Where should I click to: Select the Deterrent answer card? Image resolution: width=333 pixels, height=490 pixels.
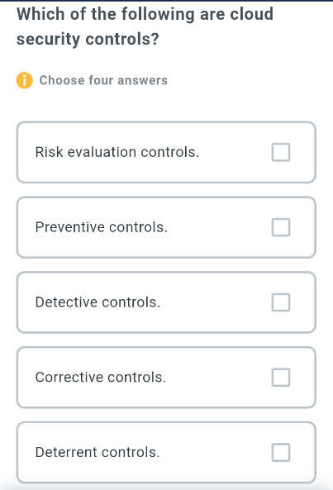coord(166,452)
